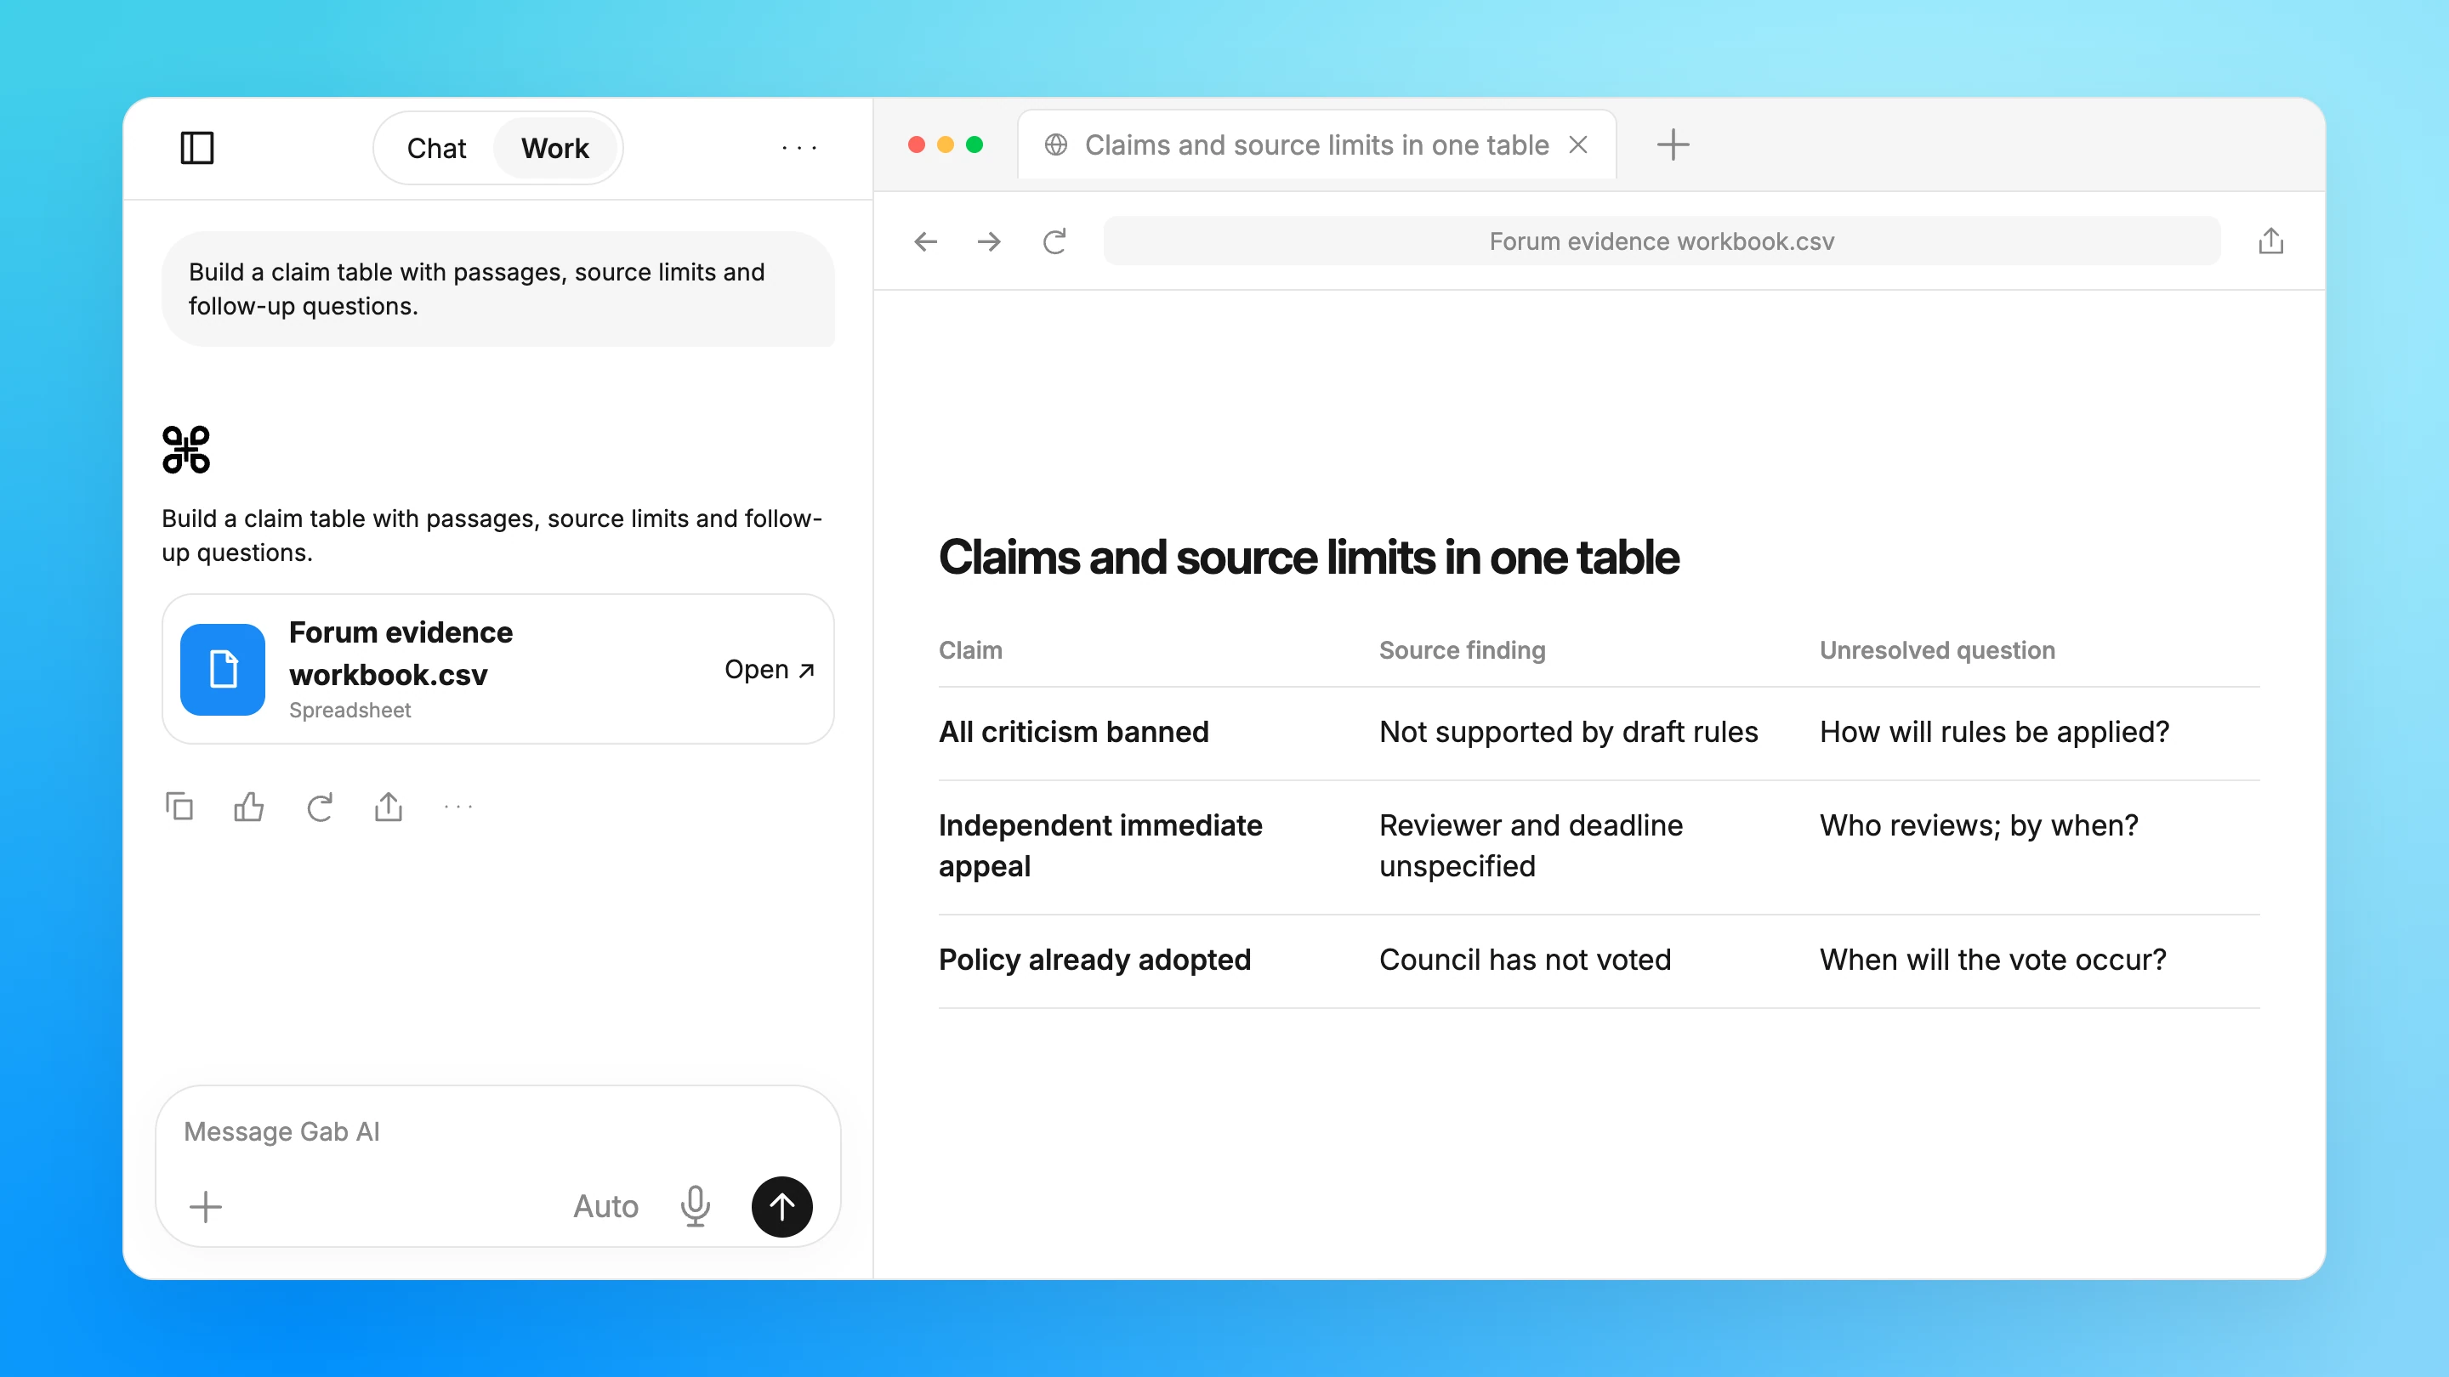Select the Council has not voted cell

pyautogui.click(x=1525, y=960)
